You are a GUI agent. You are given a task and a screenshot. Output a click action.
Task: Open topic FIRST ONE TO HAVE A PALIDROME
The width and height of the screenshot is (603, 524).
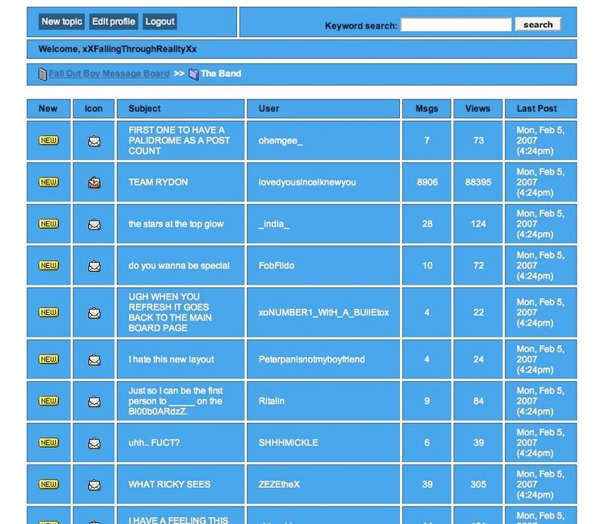pyautogui.click(x=179, y=140)
